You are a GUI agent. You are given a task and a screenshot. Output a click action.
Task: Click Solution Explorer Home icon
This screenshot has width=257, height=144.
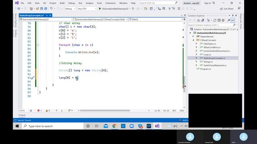tap(198, 20)
